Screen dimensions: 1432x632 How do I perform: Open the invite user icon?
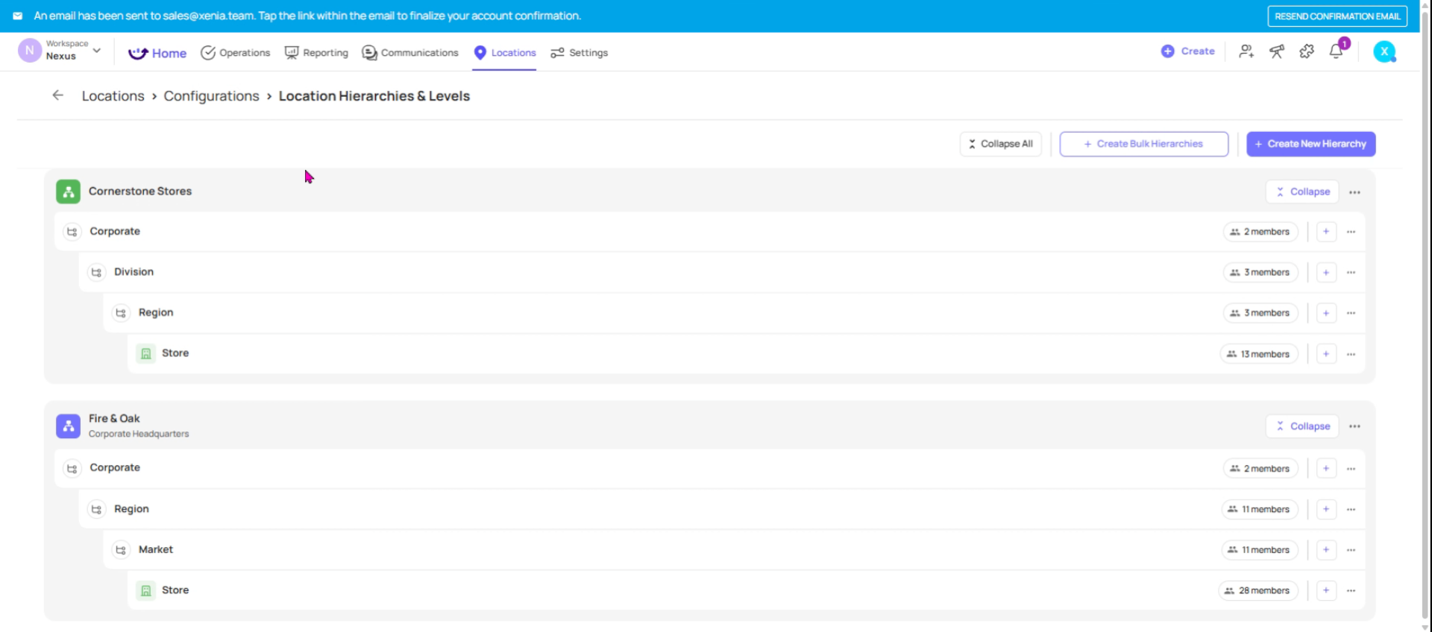[1246, 51]
